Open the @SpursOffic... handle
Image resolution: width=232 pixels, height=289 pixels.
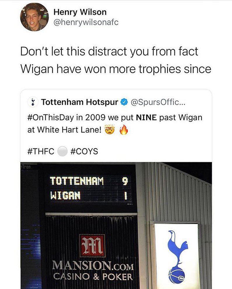click(158, 102)
